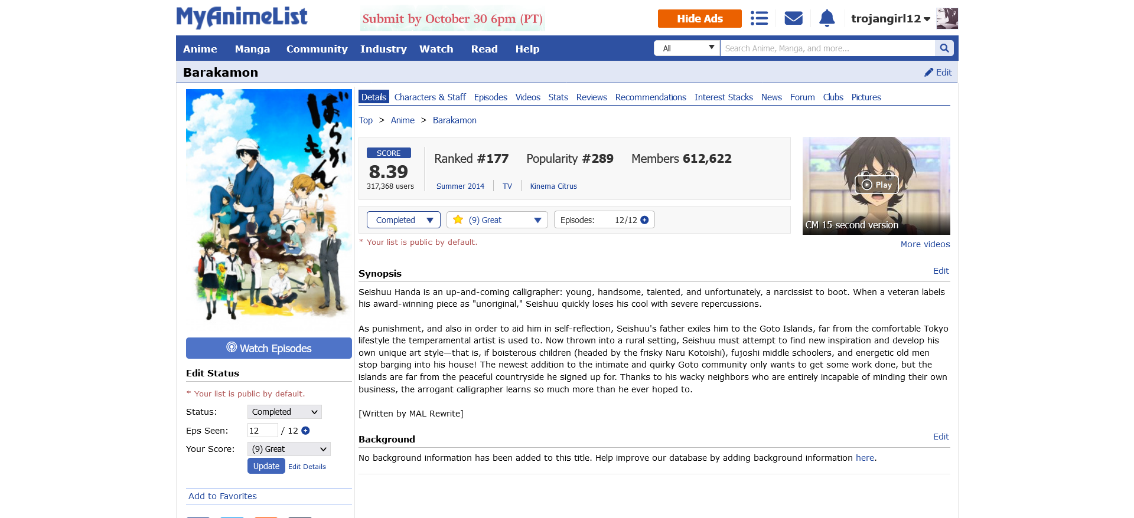Play the CM 15-second version video

876,185
